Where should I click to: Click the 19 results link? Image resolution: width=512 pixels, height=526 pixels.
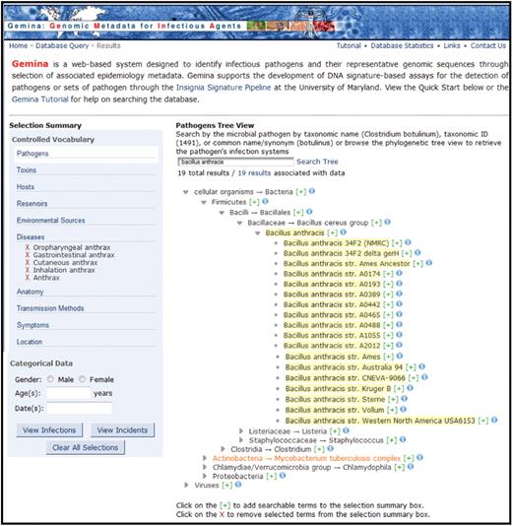[254, 173]
